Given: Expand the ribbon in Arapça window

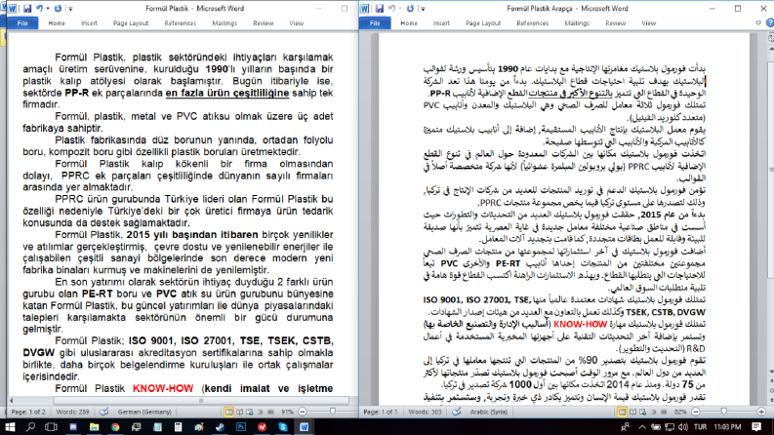Looking at the screenshot, I should (x=758, y=22).
